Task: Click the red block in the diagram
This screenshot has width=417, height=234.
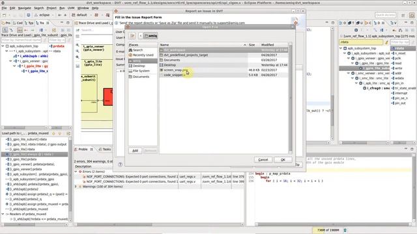Action: pyautogui.click(x=108, y=97)
